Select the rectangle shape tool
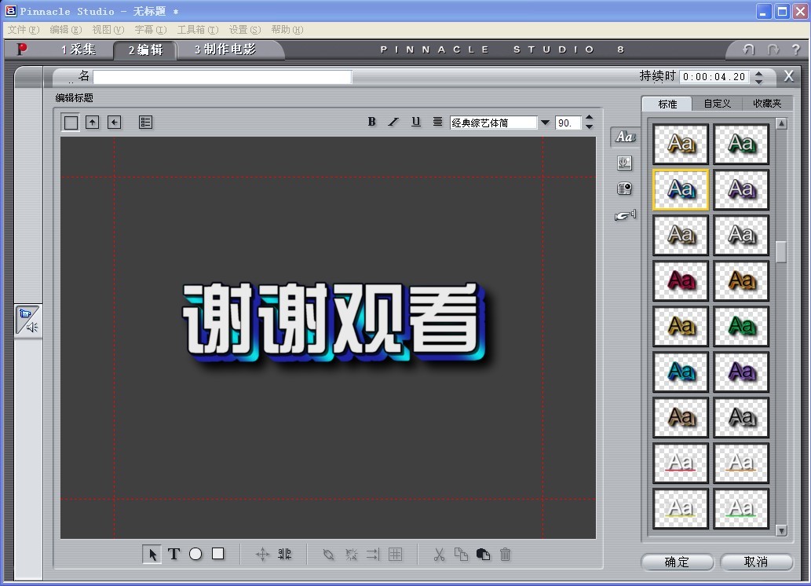Screen dimensions: 811x586 218,554
